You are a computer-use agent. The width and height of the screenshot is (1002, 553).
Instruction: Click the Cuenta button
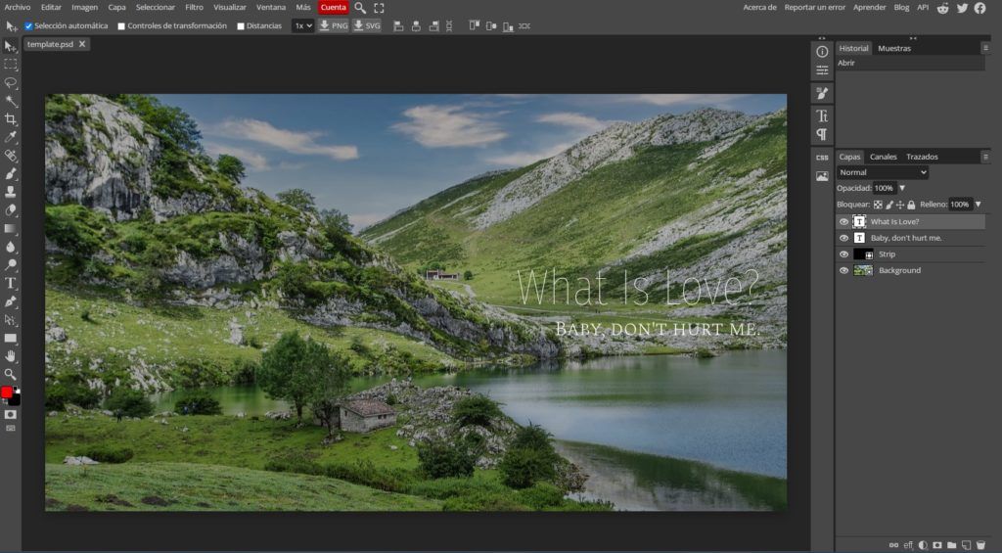click(333, 7)
